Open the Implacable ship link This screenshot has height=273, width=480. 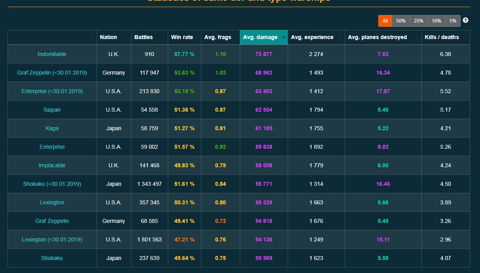(52, 165)
